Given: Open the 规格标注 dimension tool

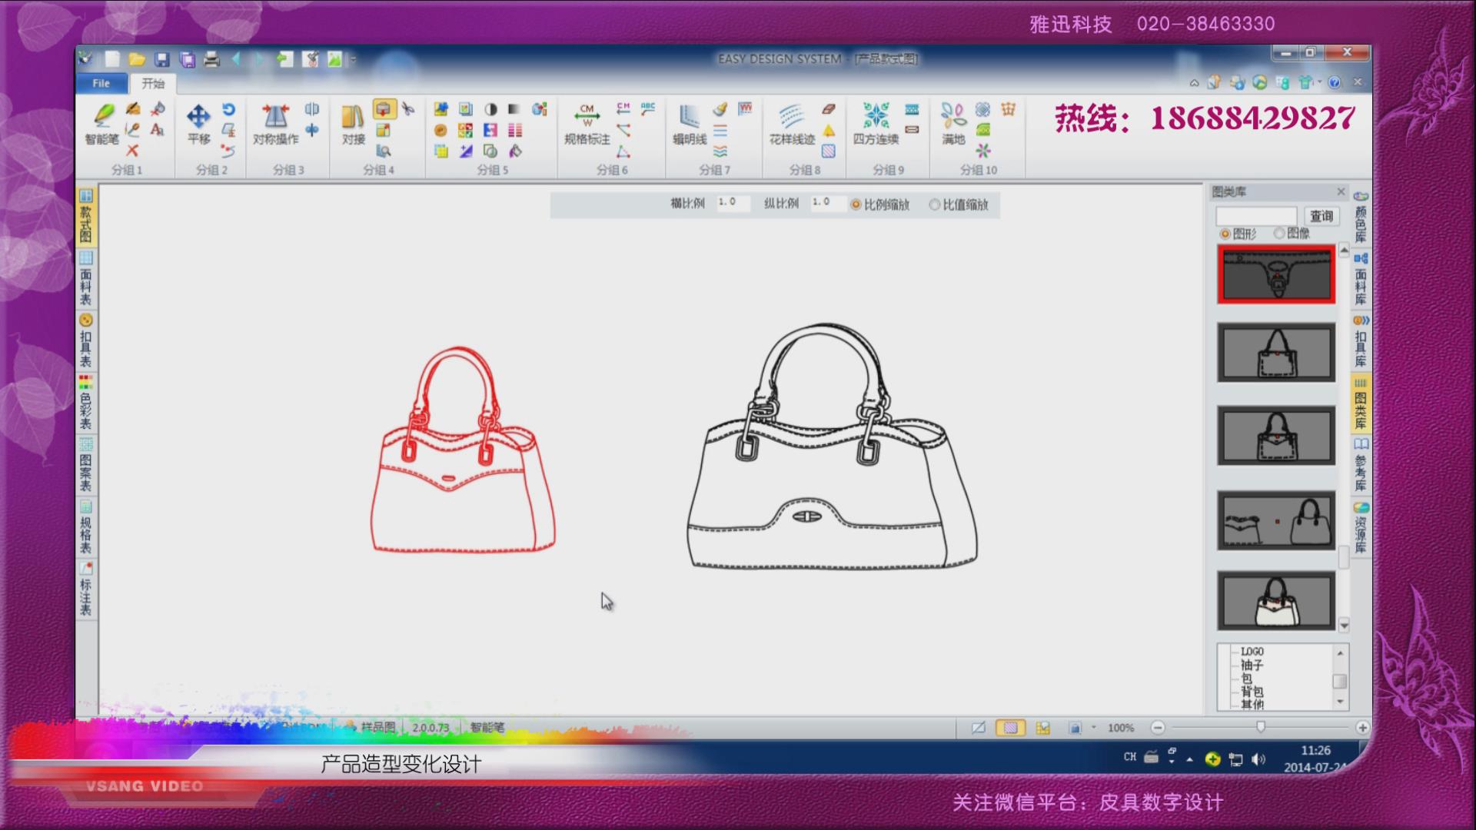Looking at the screenshot, I should coord(587,123).
